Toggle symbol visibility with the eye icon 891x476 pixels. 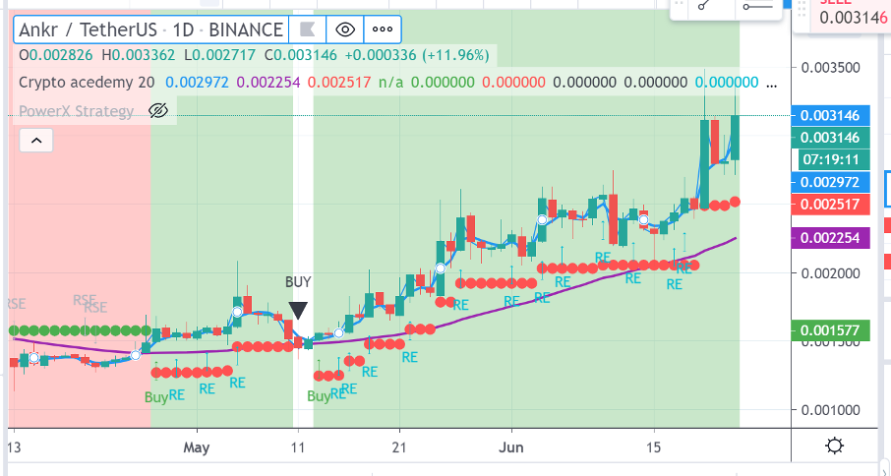(x=344, y=30)
